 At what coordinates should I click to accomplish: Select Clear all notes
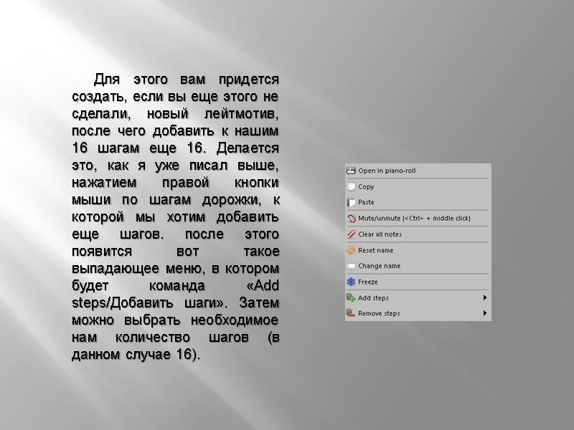(x=380, y=234)
